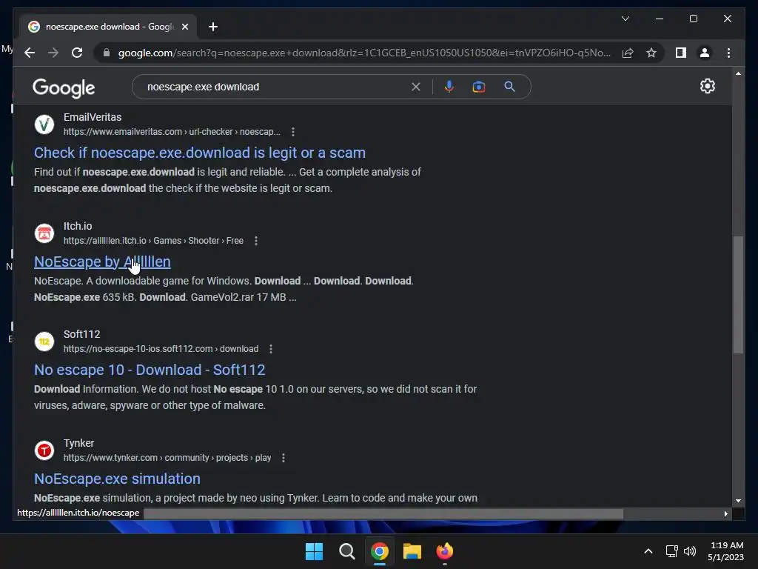The image size is (758, 569).
Task: Open the Windows Start menu
Action: click(314, 551)
